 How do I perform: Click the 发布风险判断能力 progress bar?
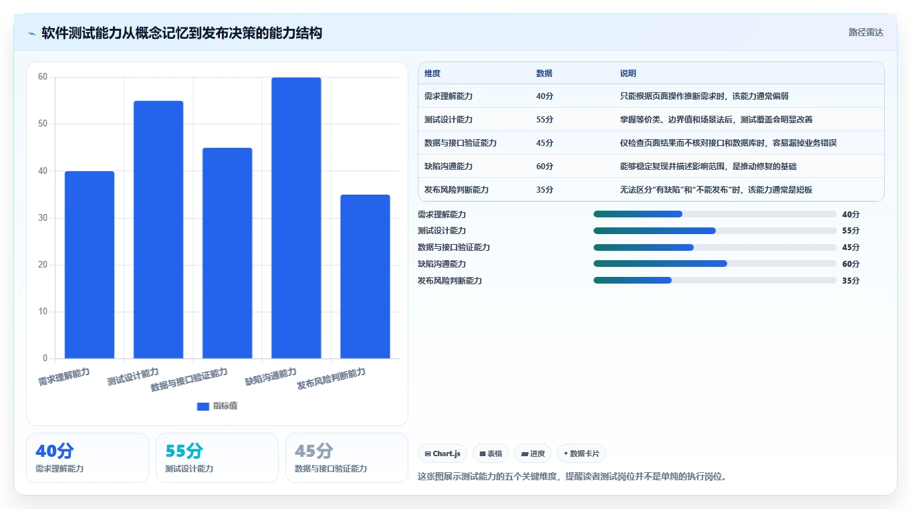tap(714, 281)
